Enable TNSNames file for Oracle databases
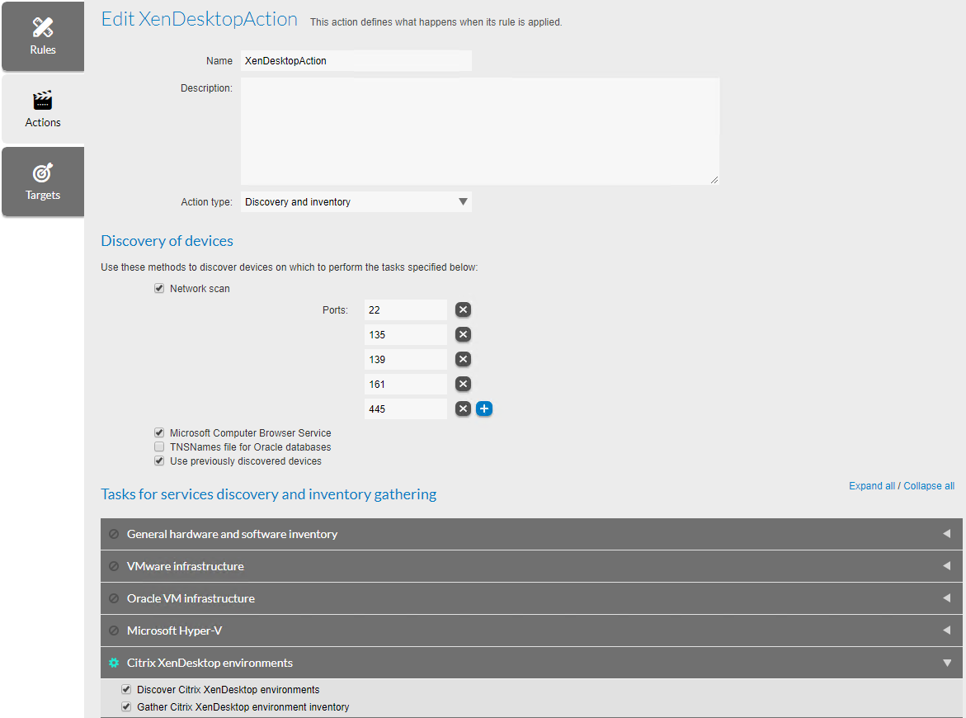966x718 pixels. (158, 446)
